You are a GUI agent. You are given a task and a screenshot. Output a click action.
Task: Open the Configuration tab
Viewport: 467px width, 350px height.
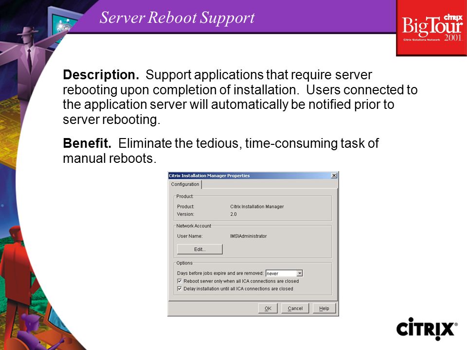(x=185, y=184)
